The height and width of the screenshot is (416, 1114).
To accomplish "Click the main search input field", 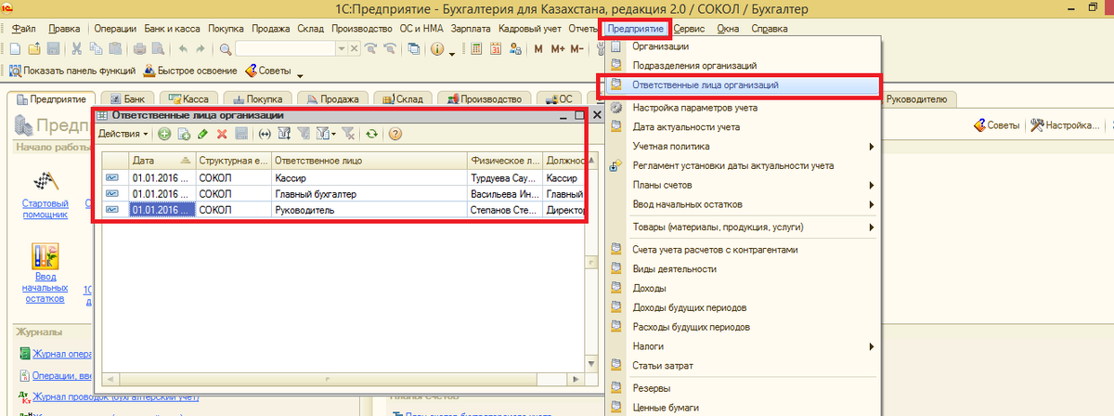I will point(284,48).
